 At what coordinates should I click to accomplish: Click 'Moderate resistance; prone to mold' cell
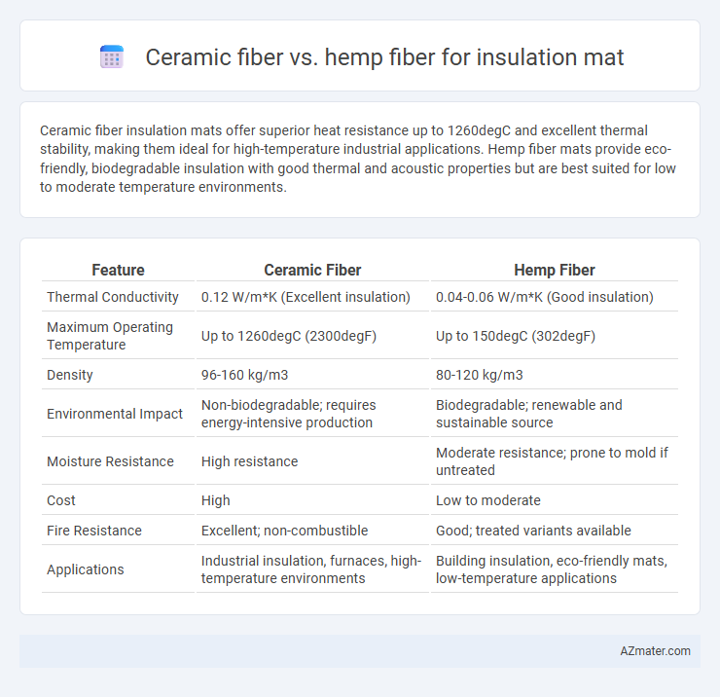click(552, 461)
